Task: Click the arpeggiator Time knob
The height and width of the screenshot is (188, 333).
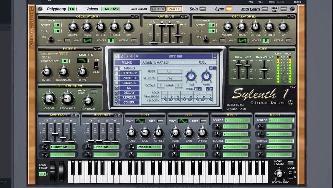Action: 191,76
